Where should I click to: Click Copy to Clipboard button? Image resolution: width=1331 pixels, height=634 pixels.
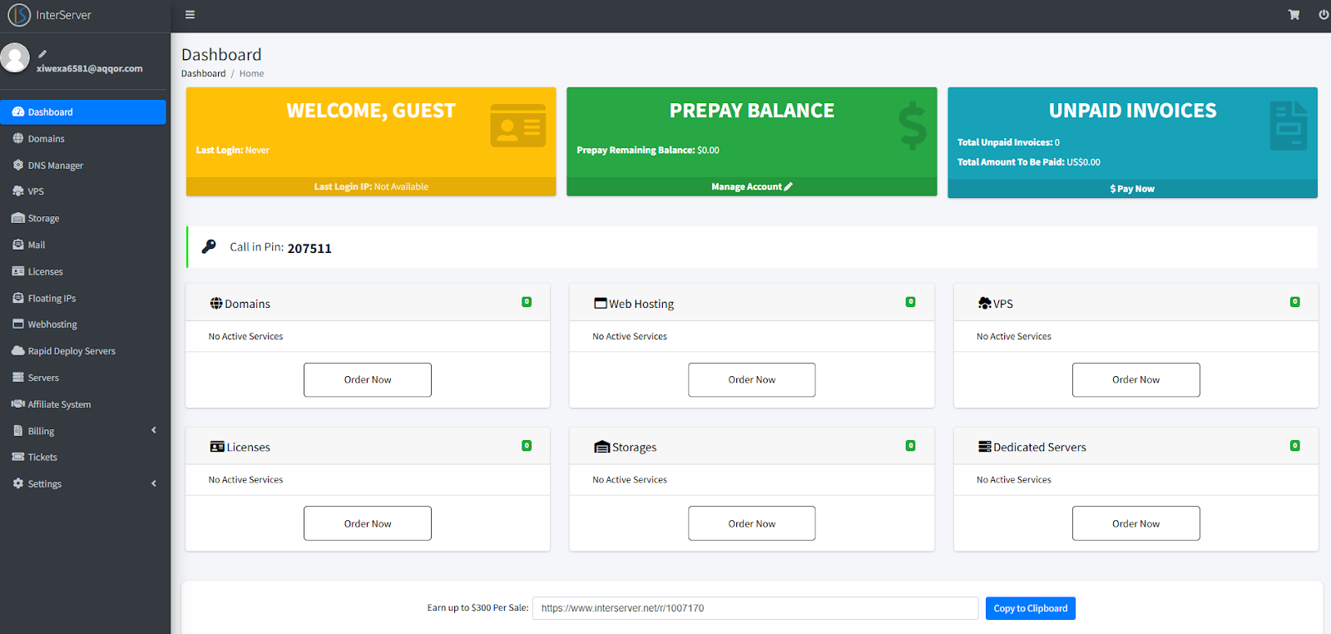[x=1031, y=608]
